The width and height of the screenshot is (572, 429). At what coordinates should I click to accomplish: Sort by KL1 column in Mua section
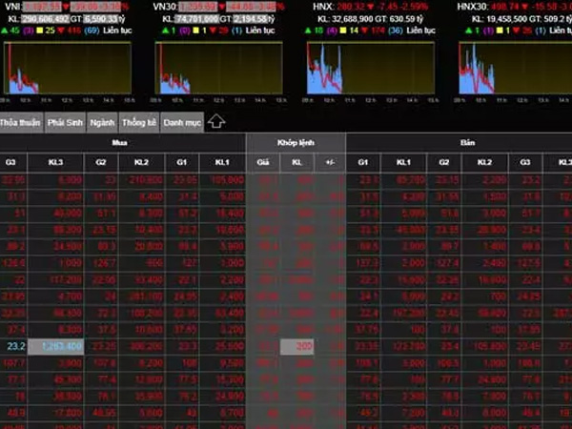pos(222,162)
